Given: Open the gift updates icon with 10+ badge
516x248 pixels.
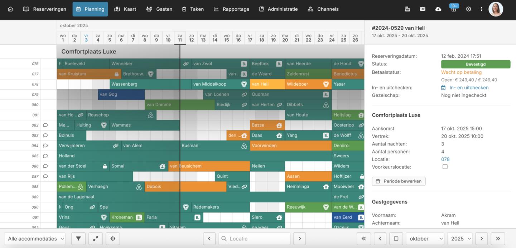Looking at the screenshot, I should [453, 9].
